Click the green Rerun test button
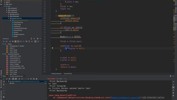The width and height of the screenshot is (177, 100). (x=4, y=79)
